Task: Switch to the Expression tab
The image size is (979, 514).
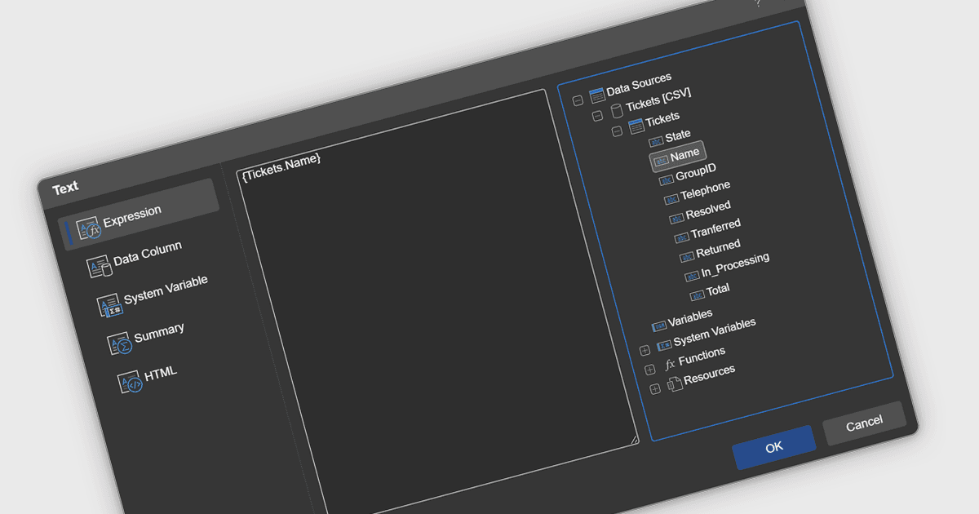Action: [140, 215]
